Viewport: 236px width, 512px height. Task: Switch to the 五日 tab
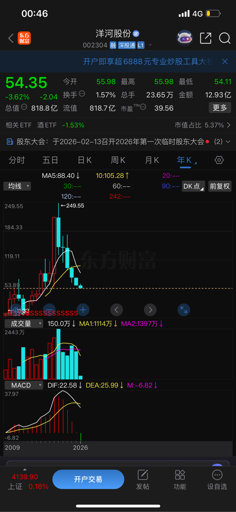pyautogui.click(x=50, y=160)
